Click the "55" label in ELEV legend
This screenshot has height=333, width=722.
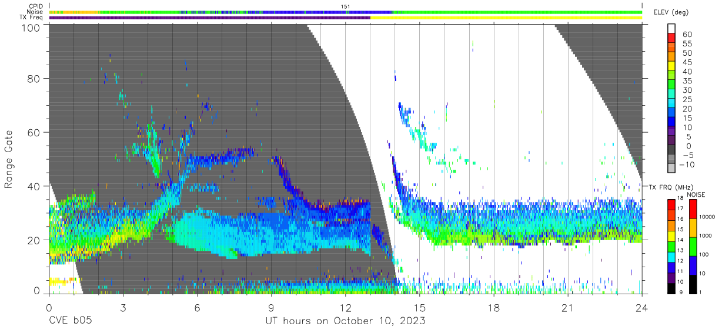(687, 44)
